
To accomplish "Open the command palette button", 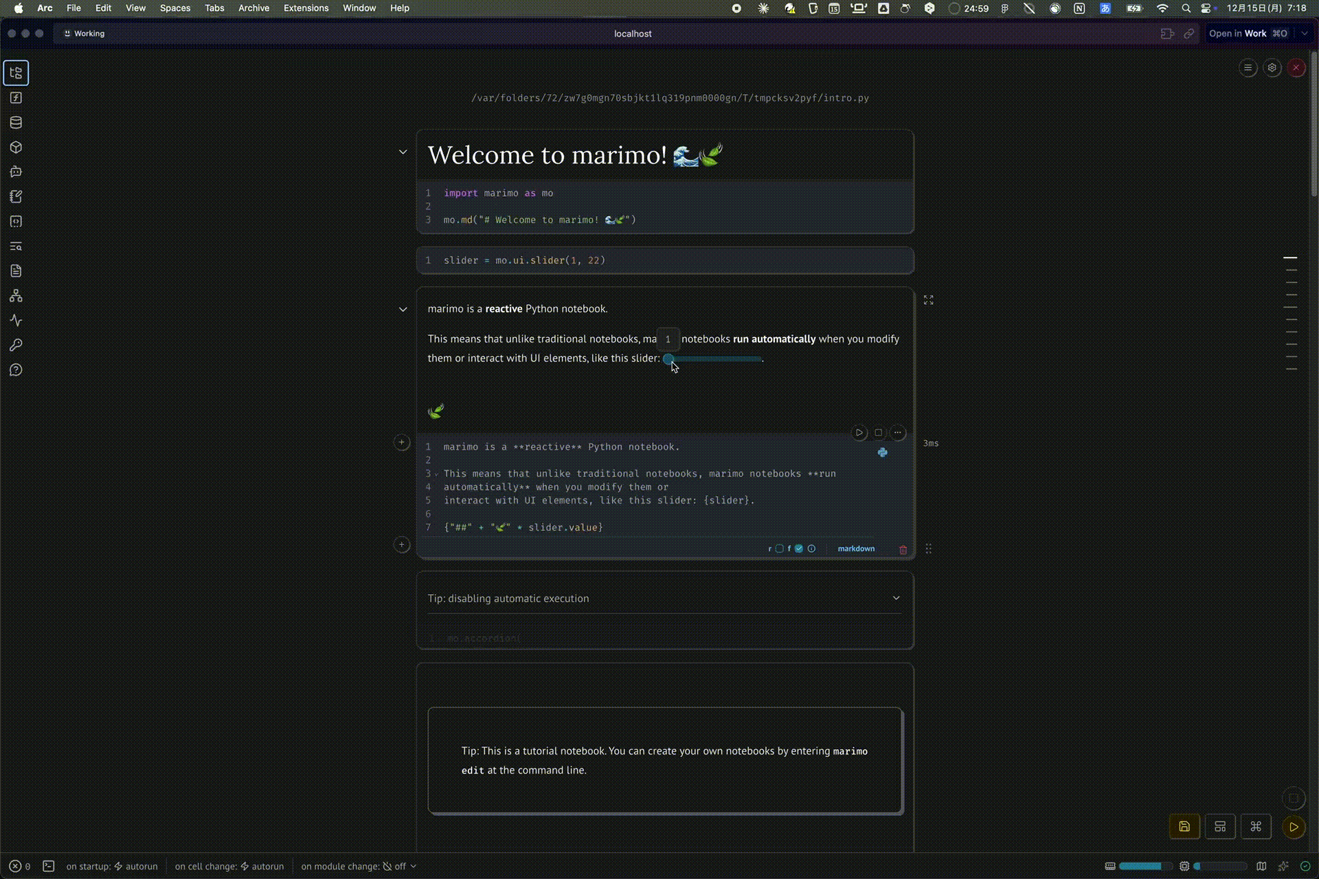I will coord(1256,827).
